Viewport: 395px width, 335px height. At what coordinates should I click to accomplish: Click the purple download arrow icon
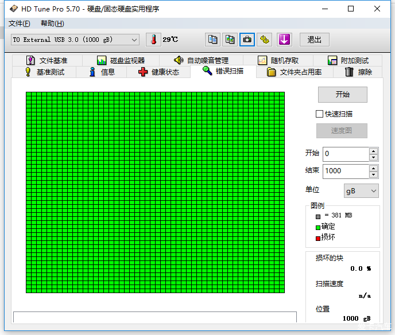coord(285,40)
